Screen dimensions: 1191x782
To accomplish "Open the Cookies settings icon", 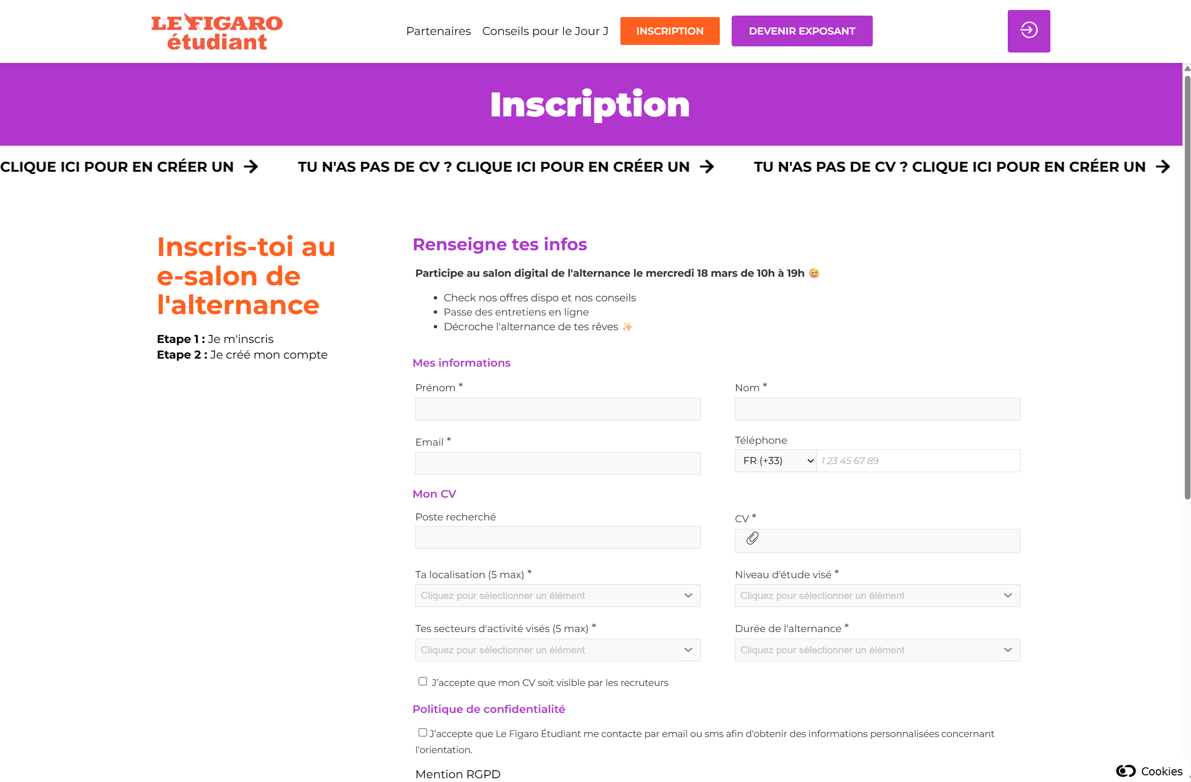I will coord(1126,771).
